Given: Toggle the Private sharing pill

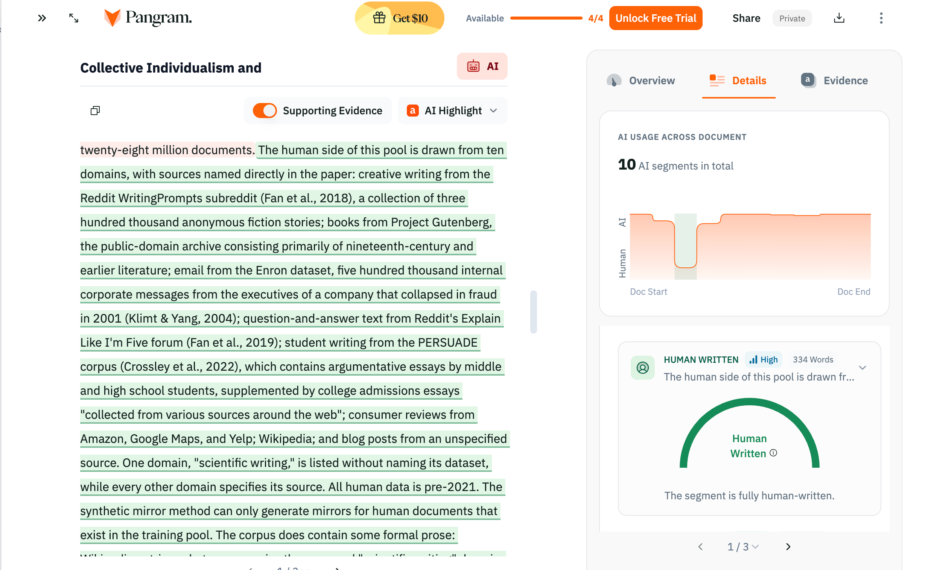Looking at the screenshot, I should pos(792,18).
